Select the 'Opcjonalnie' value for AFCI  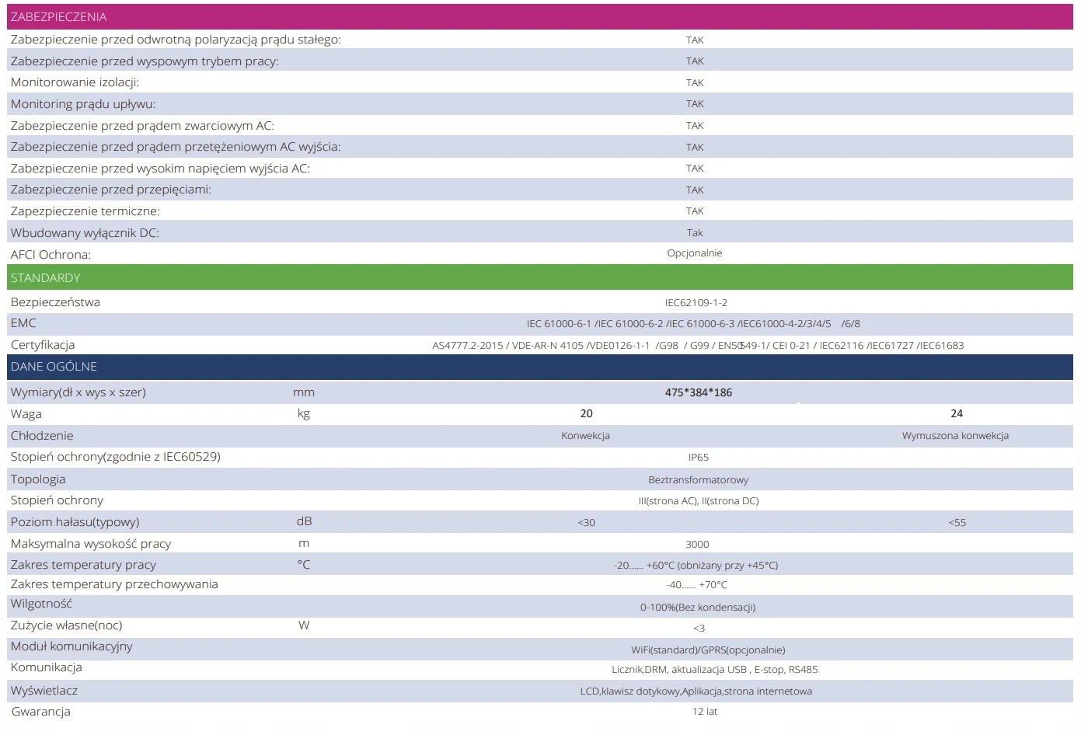695,253
